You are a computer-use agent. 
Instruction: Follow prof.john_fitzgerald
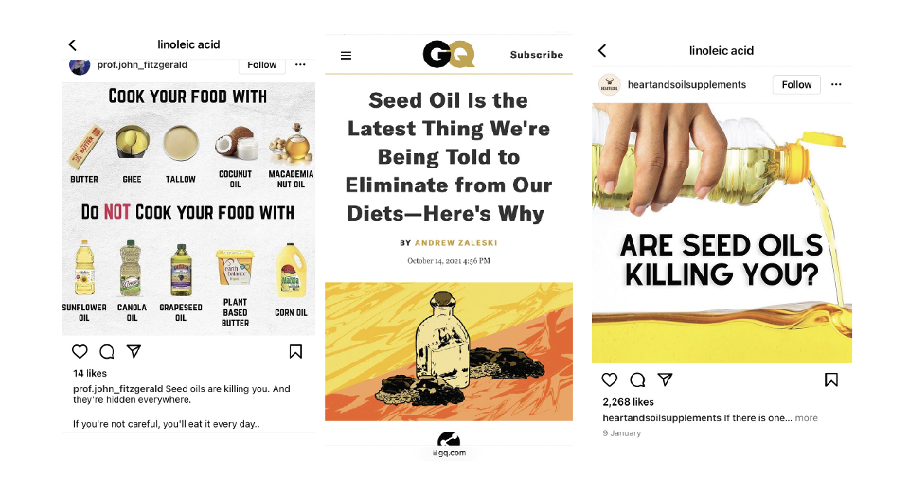point(262,65)
